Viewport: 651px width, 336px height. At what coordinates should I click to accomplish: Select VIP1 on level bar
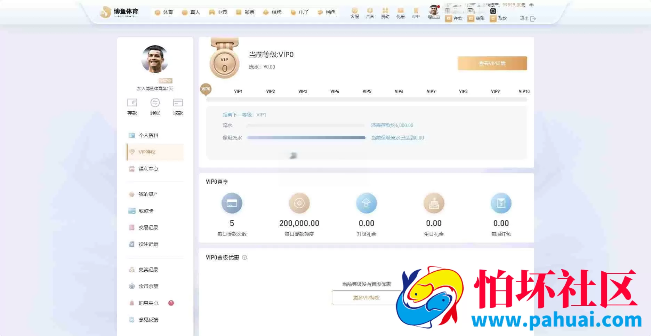tap(238, 91)
